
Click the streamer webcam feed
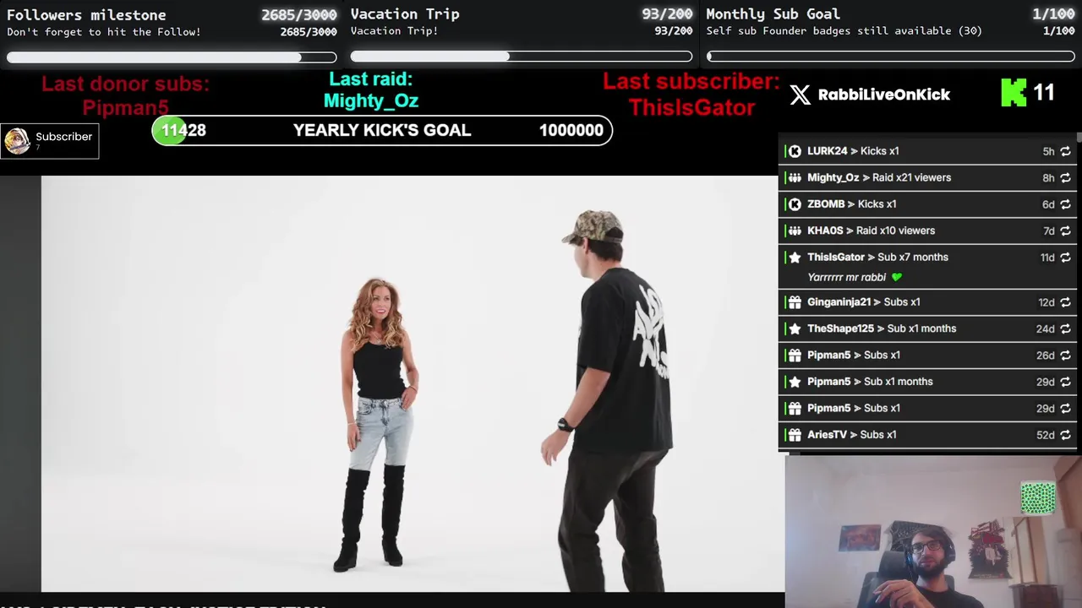point(933,531)
